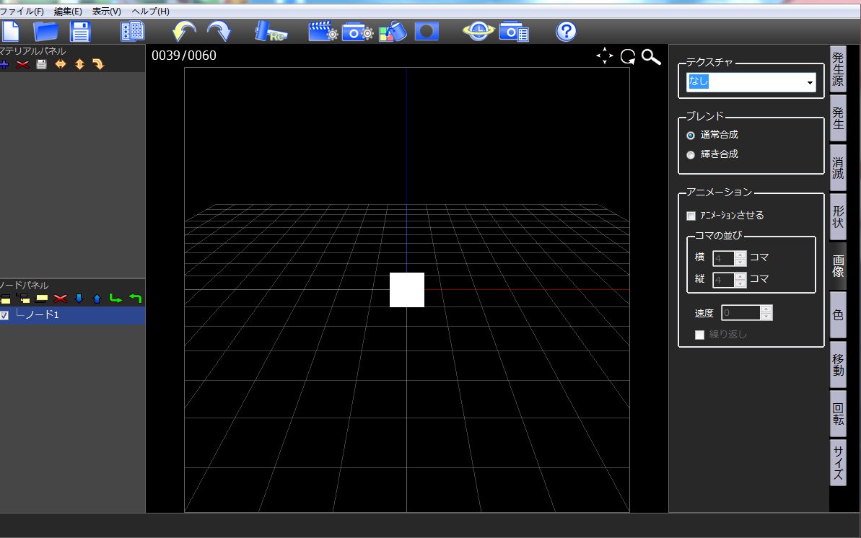Open the 表示(V) menu

107,12
